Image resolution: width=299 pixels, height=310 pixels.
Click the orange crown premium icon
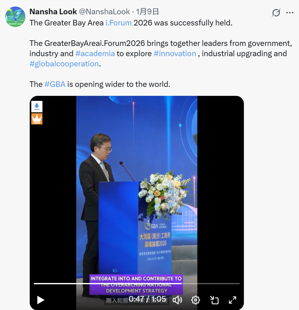click(x=37, y=119)
